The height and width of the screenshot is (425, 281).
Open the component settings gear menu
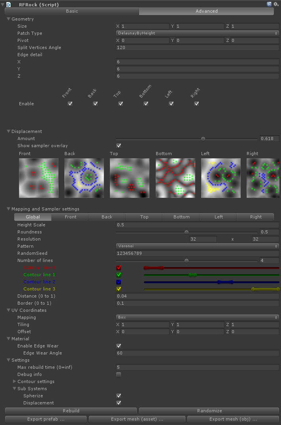(x=275, y=4)
